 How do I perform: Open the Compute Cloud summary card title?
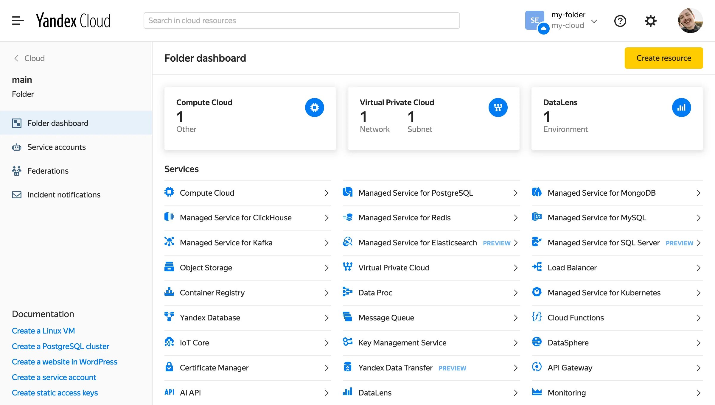(204, 102)
